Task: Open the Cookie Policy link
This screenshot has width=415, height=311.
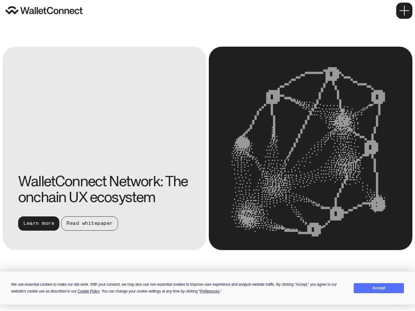Action: 88,291
